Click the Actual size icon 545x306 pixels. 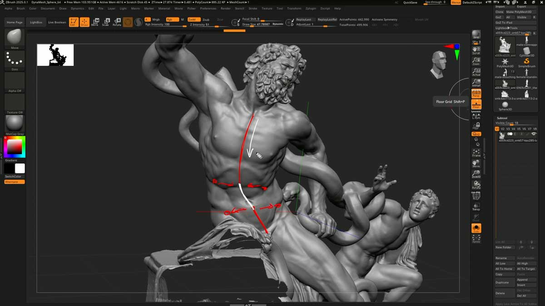pos(476,72)
